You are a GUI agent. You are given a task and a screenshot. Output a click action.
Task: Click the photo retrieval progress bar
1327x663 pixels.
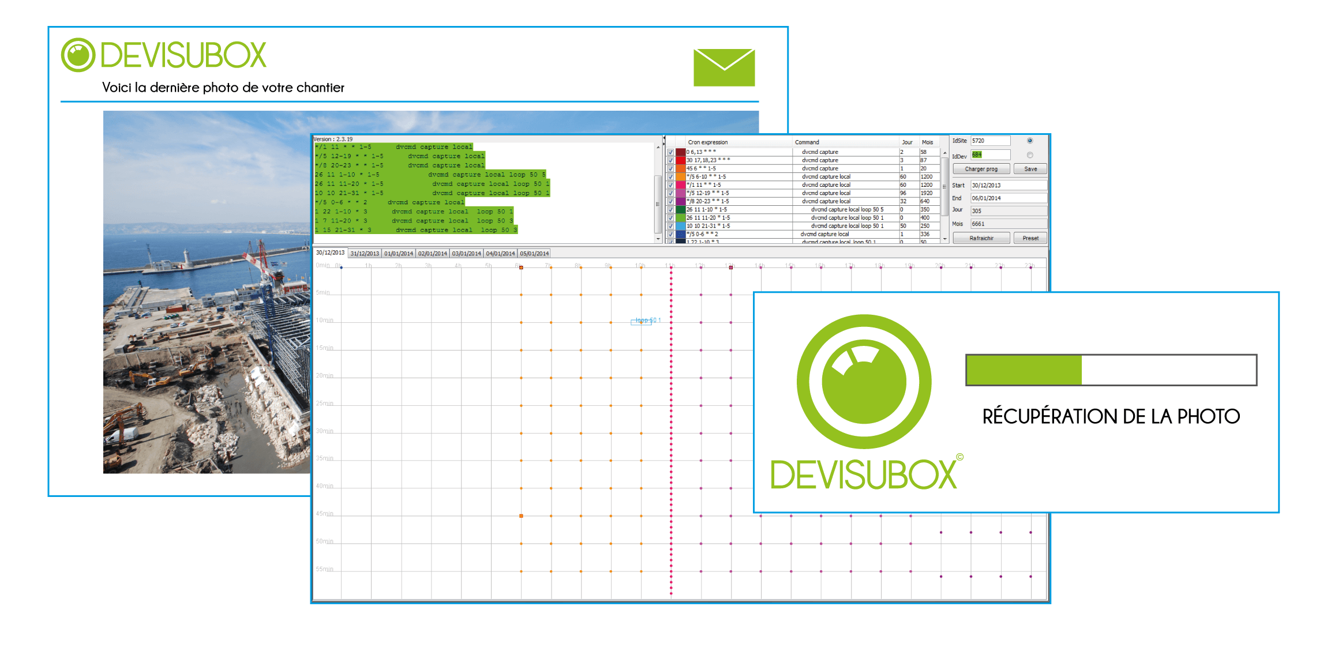click(1111, 370)
